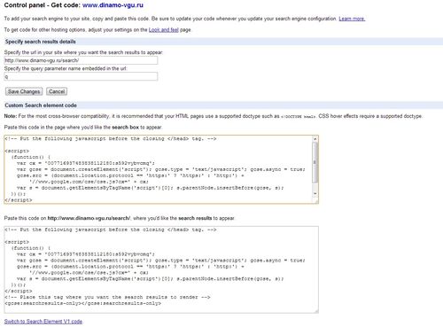Click the search results URL input field
This screenshot has height=327, width=443.
click(81, 60)
